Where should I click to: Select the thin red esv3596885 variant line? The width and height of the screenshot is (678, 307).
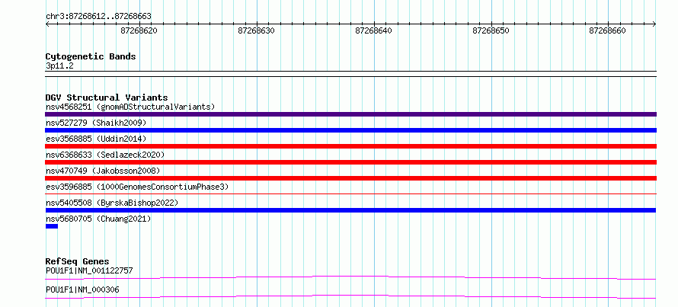pyautogui.click(x=350, y=194)
